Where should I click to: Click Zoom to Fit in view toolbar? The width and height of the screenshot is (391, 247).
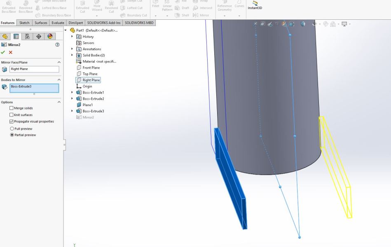coord(255,24)
